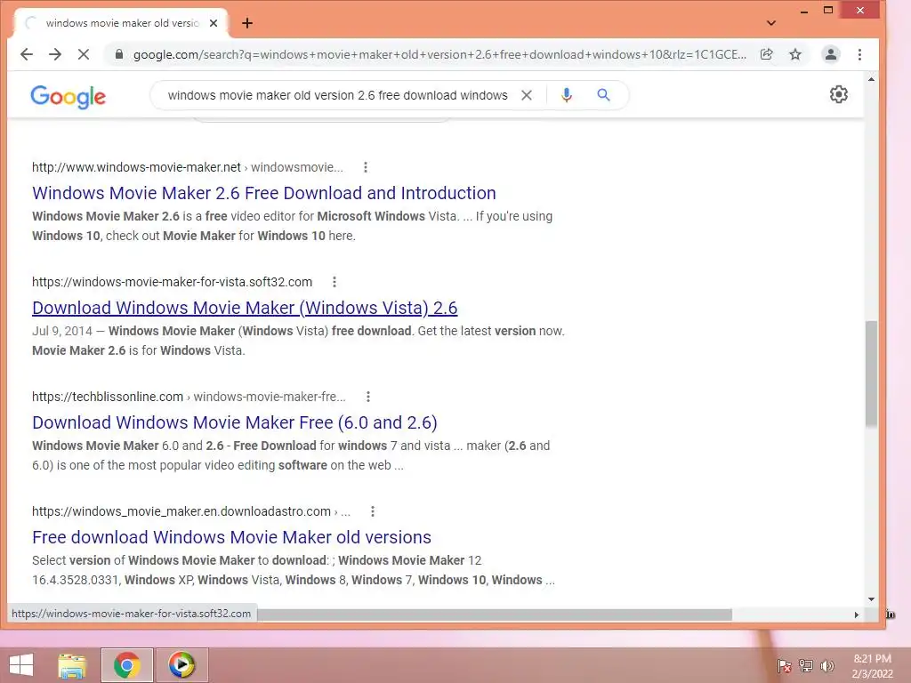Open options for techblissonline.com result
Viewport: 911px width, 683px height.
coord(367,397)
